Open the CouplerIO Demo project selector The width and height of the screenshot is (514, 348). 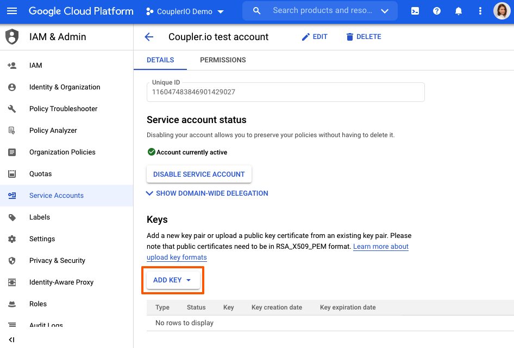point(185,11)
